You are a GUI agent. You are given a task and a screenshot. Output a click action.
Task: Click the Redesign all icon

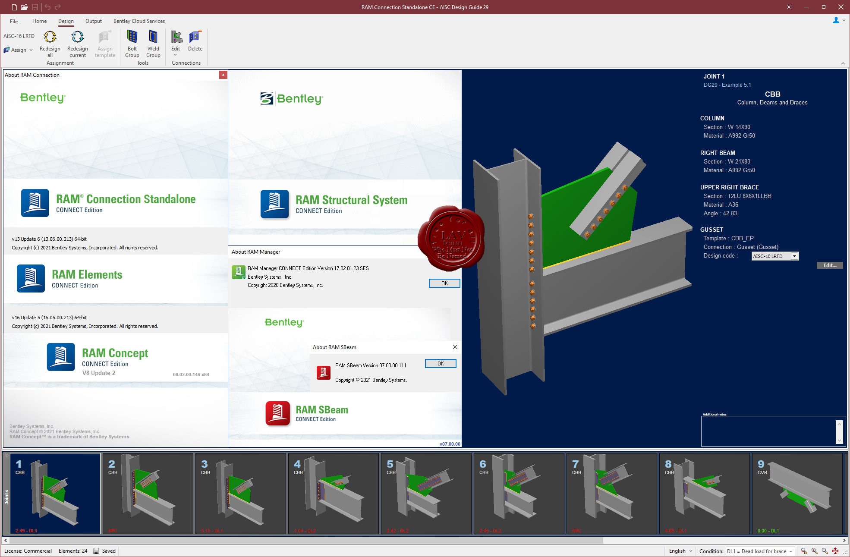click(x=50, y=37)
